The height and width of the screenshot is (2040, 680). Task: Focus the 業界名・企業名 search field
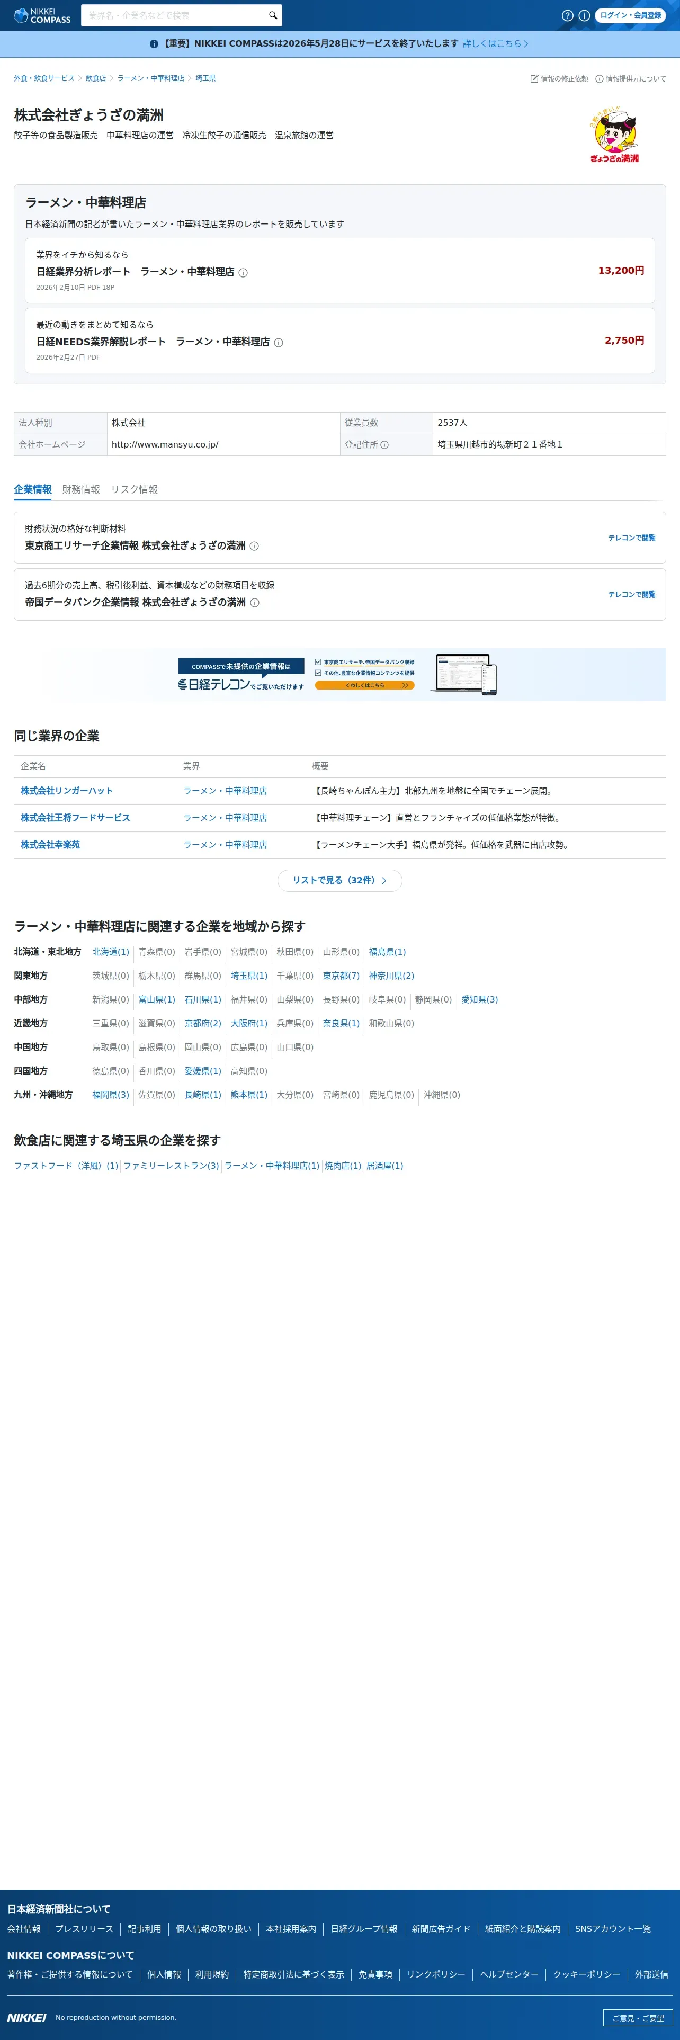tap(174, 15)
